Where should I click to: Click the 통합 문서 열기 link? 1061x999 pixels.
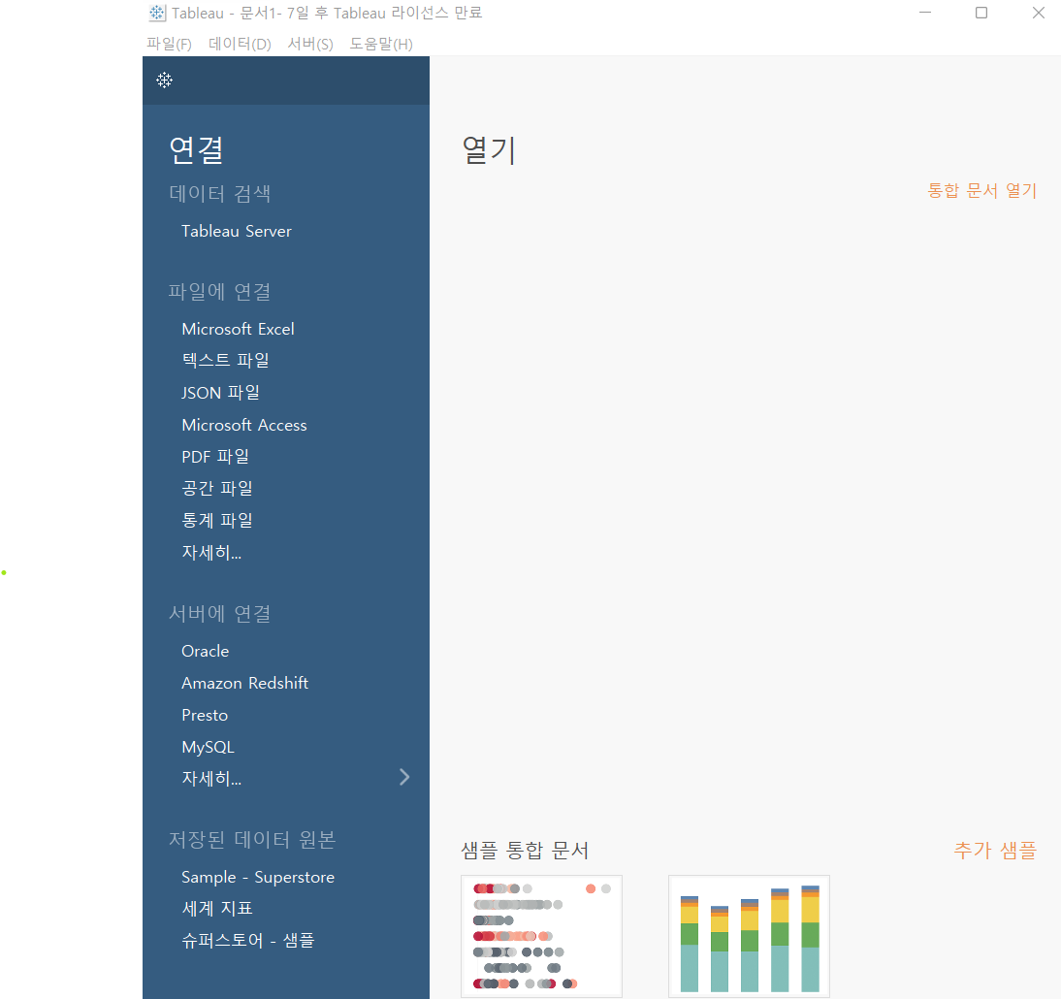[981, 190]
